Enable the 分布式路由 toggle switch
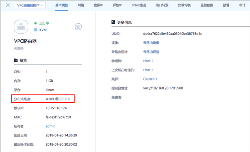 (x=59, y=99)
